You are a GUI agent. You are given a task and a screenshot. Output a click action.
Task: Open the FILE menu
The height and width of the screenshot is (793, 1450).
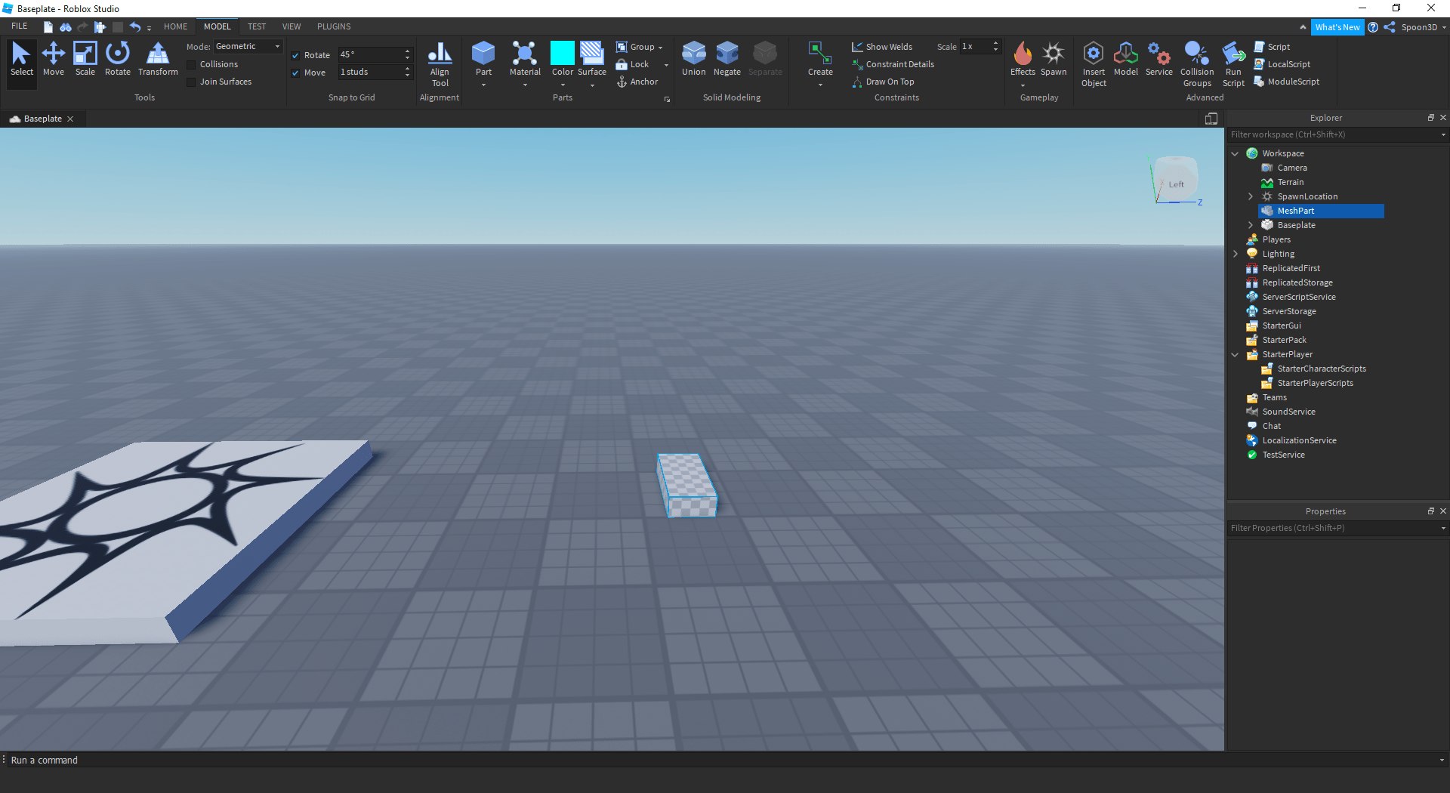click(19, 26)
